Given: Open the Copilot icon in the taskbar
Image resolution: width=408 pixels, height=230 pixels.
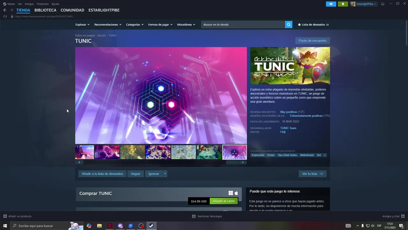Looking at the screenshot, I should point(89,226).
